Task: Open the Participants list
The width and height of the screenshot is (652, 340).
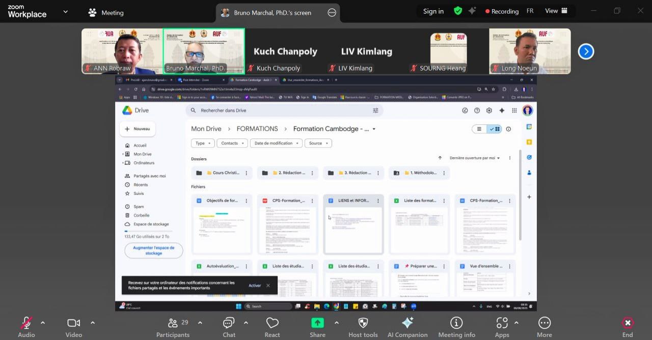Action: pyautogui.click(x=173, y=323)
